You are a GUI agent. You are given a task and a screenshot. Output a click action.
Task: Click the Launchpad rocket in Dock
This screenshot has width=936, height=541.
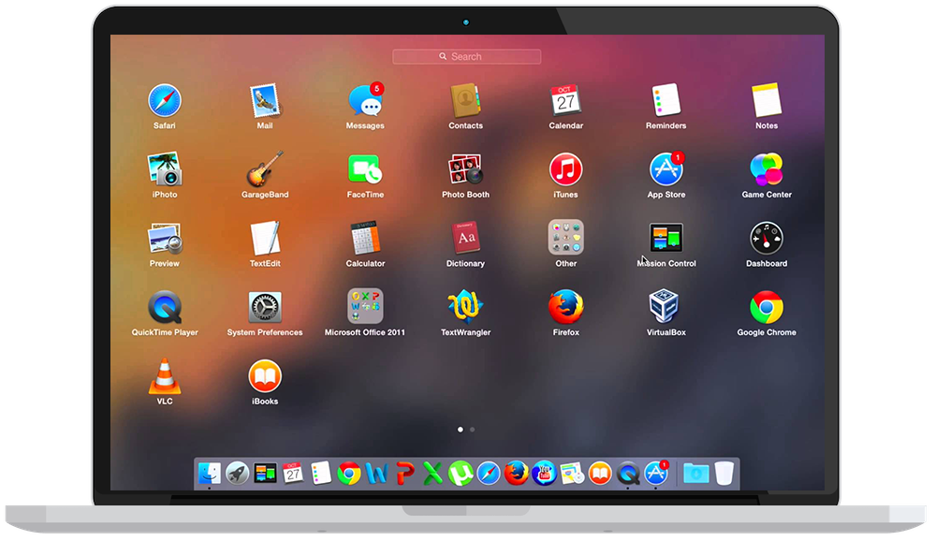[x=238, y=474]
